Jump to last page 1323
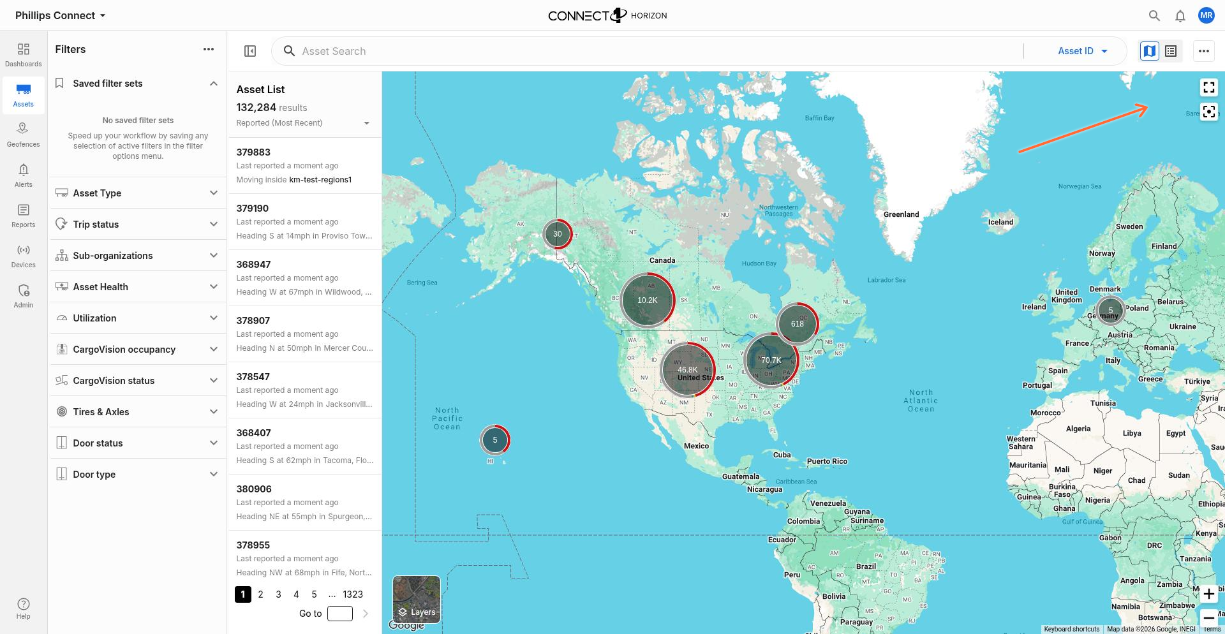Image resolution: width=1225 pixels, height=634 pixels. (x=353, y=594)
